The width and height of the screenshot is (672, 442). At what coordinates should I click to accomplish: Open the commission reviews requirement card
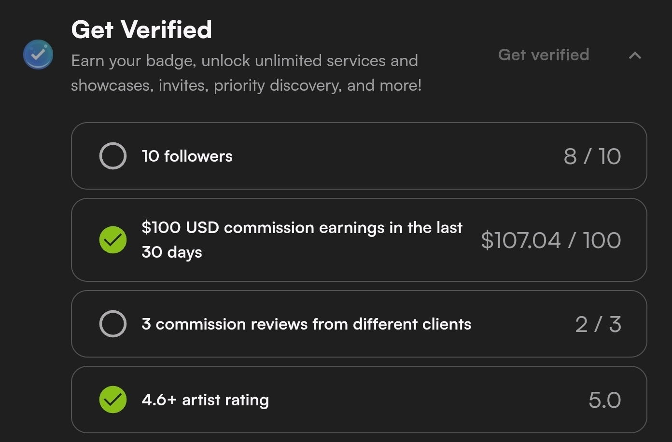[x=521, y=324]
